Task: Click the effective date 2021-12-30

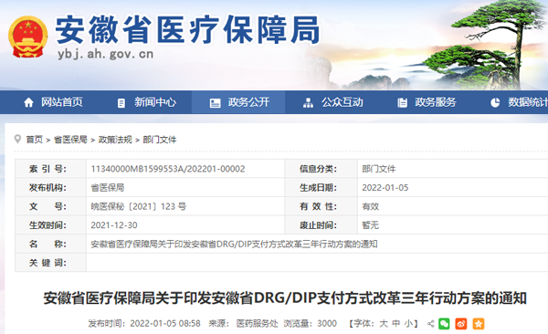Action: [114, 225]
